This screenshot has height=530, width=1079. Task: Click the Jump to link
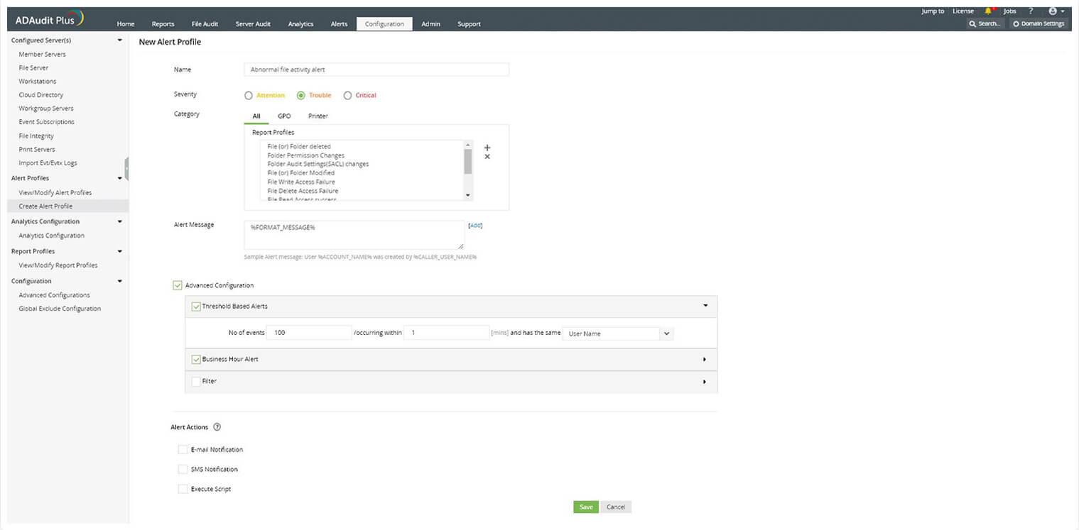(x=933, y=11)
